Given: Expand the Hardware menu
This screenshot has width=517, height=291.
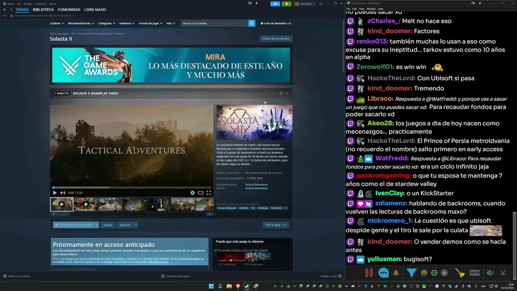Looking at the screenshot, I should [127, 23].
